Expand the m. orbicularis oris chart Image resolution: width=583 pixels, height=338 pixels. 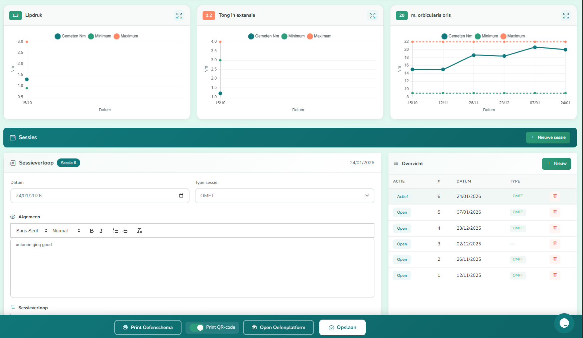pyautogui.click(x=566, y=16)
